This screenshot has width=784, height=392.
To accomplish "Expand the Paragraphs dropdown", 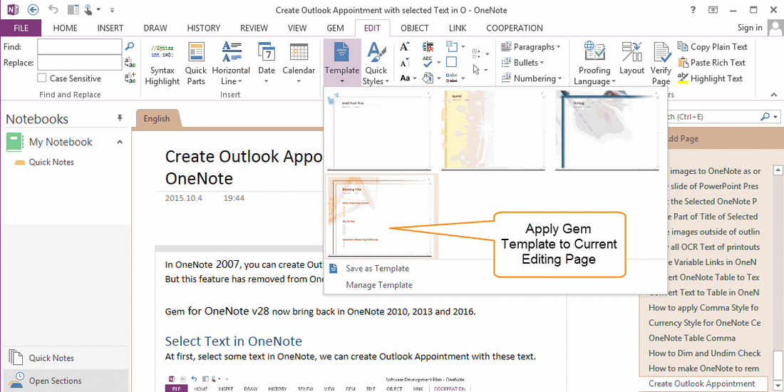I will coord(558,47).
